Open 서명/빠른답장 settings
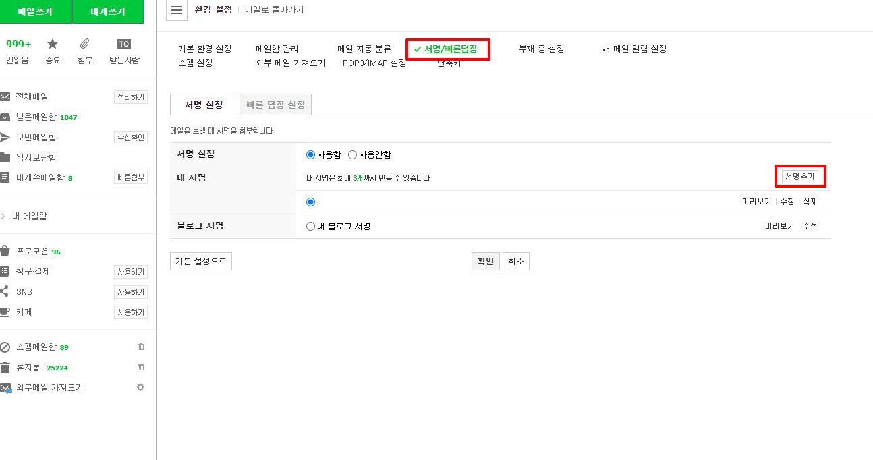The width and height of the screenshot is (873, 460). pos(451,49)
